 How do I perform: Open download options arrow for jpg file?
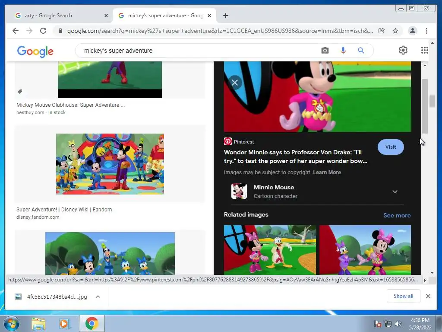click(x=98, y=297)
